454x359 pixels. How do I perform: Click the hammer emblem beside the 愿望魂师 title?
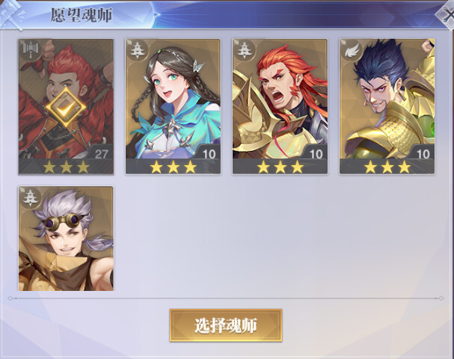click(x=12, y=14)
